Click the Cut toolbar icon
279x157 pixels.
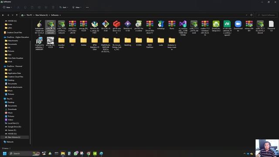click(18, 7)
